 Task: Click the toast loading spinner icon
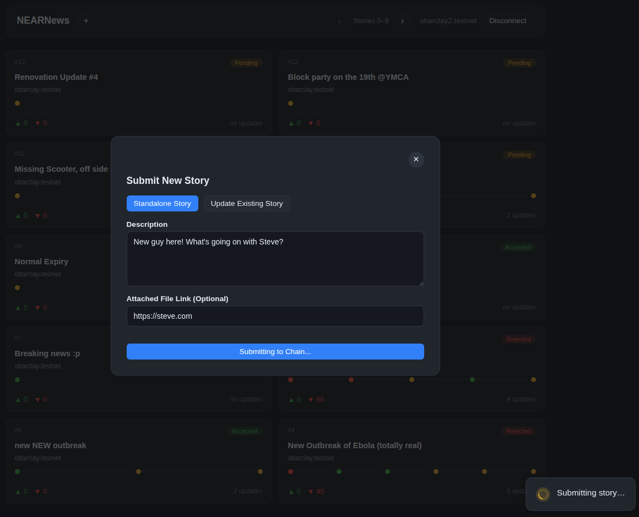point(543,494)
